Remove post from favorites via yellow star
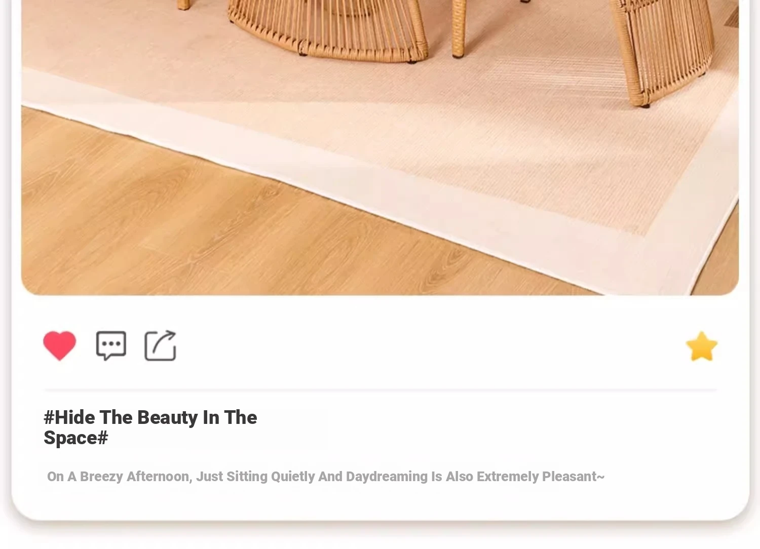This screenshot has height=549, width=760. (x=702, y=346)
